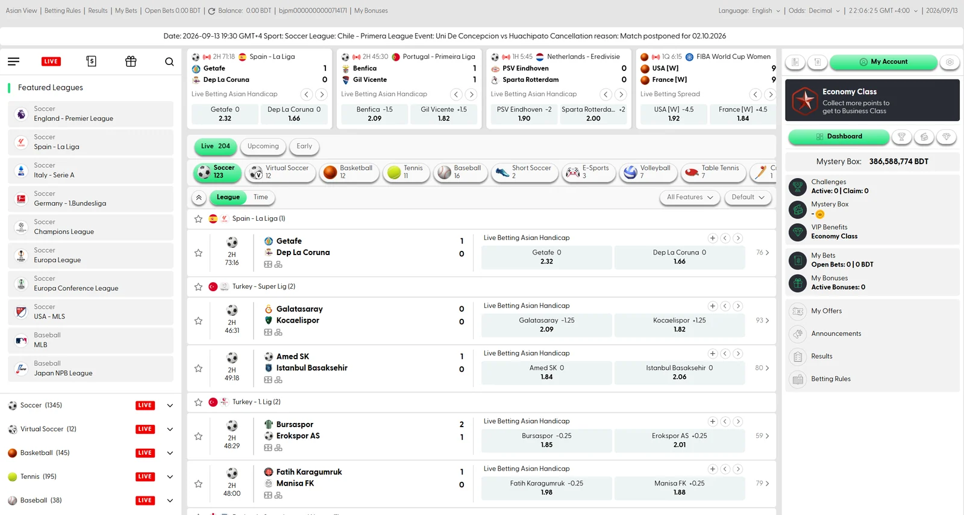The width and height of the screenshot is (964, 515).
Task: Open the hamburger menu icon
Action: 13,61
